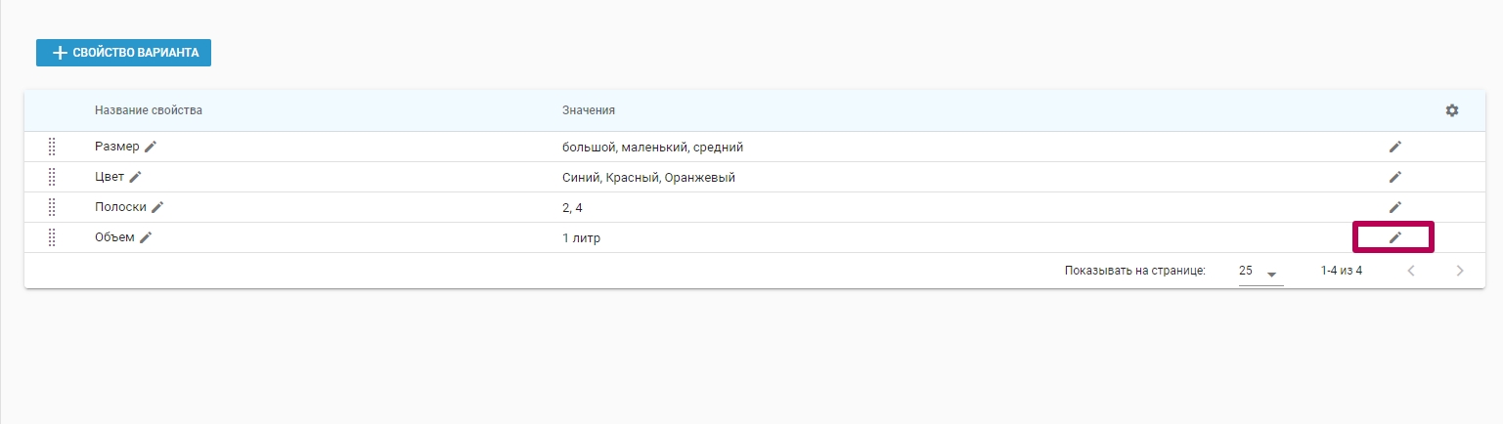This screenshot has width=1503, height=424.
Task: Click the Название свойства column header
Action: click(x=149, y=110)
